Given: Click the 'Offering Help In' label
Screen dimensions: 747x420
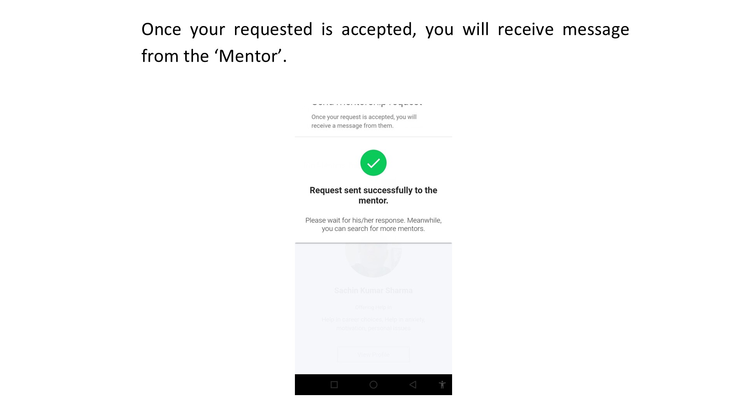Looking at the screenshot, I should pos(373,307).
